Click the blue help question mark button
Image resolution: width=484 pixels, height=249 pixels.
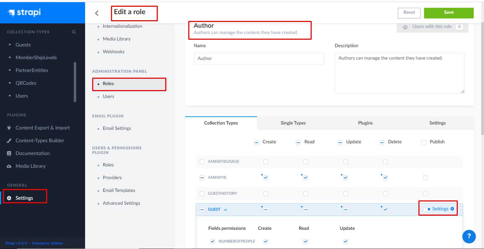coord(469,236)
